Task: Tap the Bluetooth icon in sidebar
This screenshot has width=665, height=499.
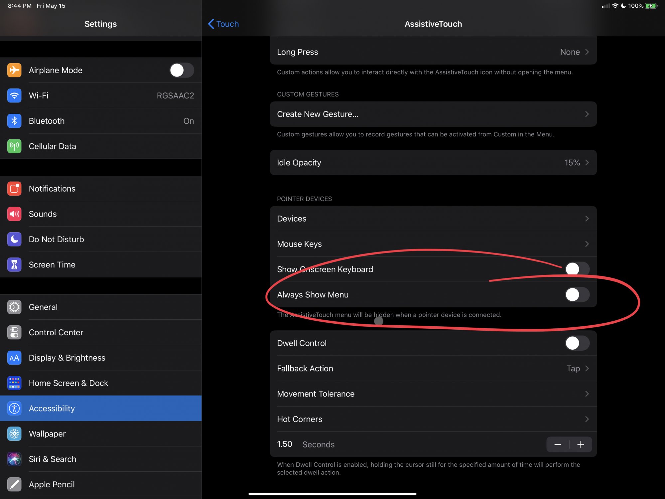Action: point(14,121)
